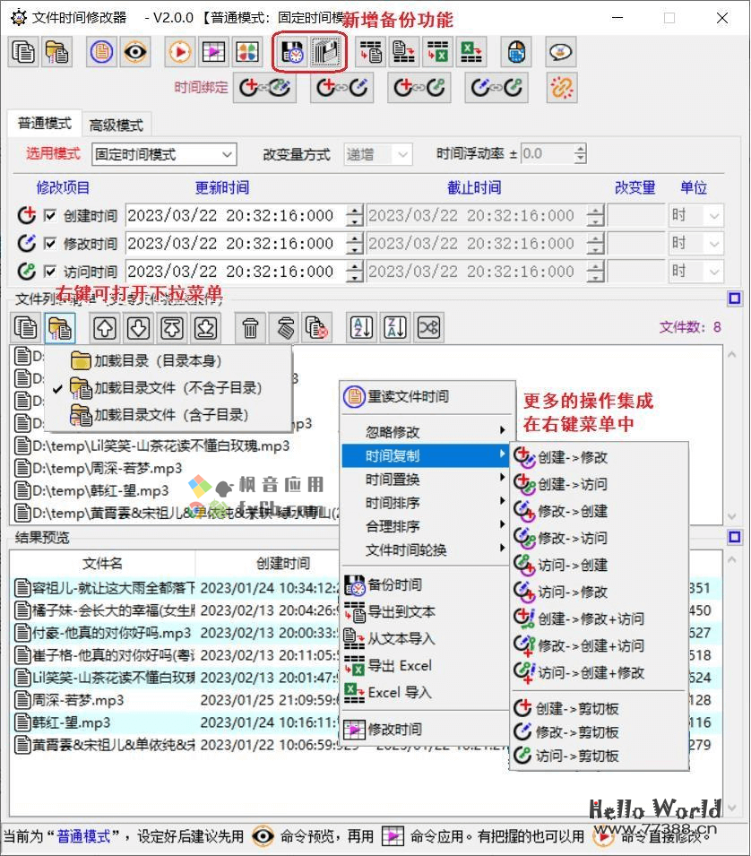Open the 单位 dropdown showing 时
Image resolution: width=751 pixels, height=856 pixels.
[x=712, y=215]
